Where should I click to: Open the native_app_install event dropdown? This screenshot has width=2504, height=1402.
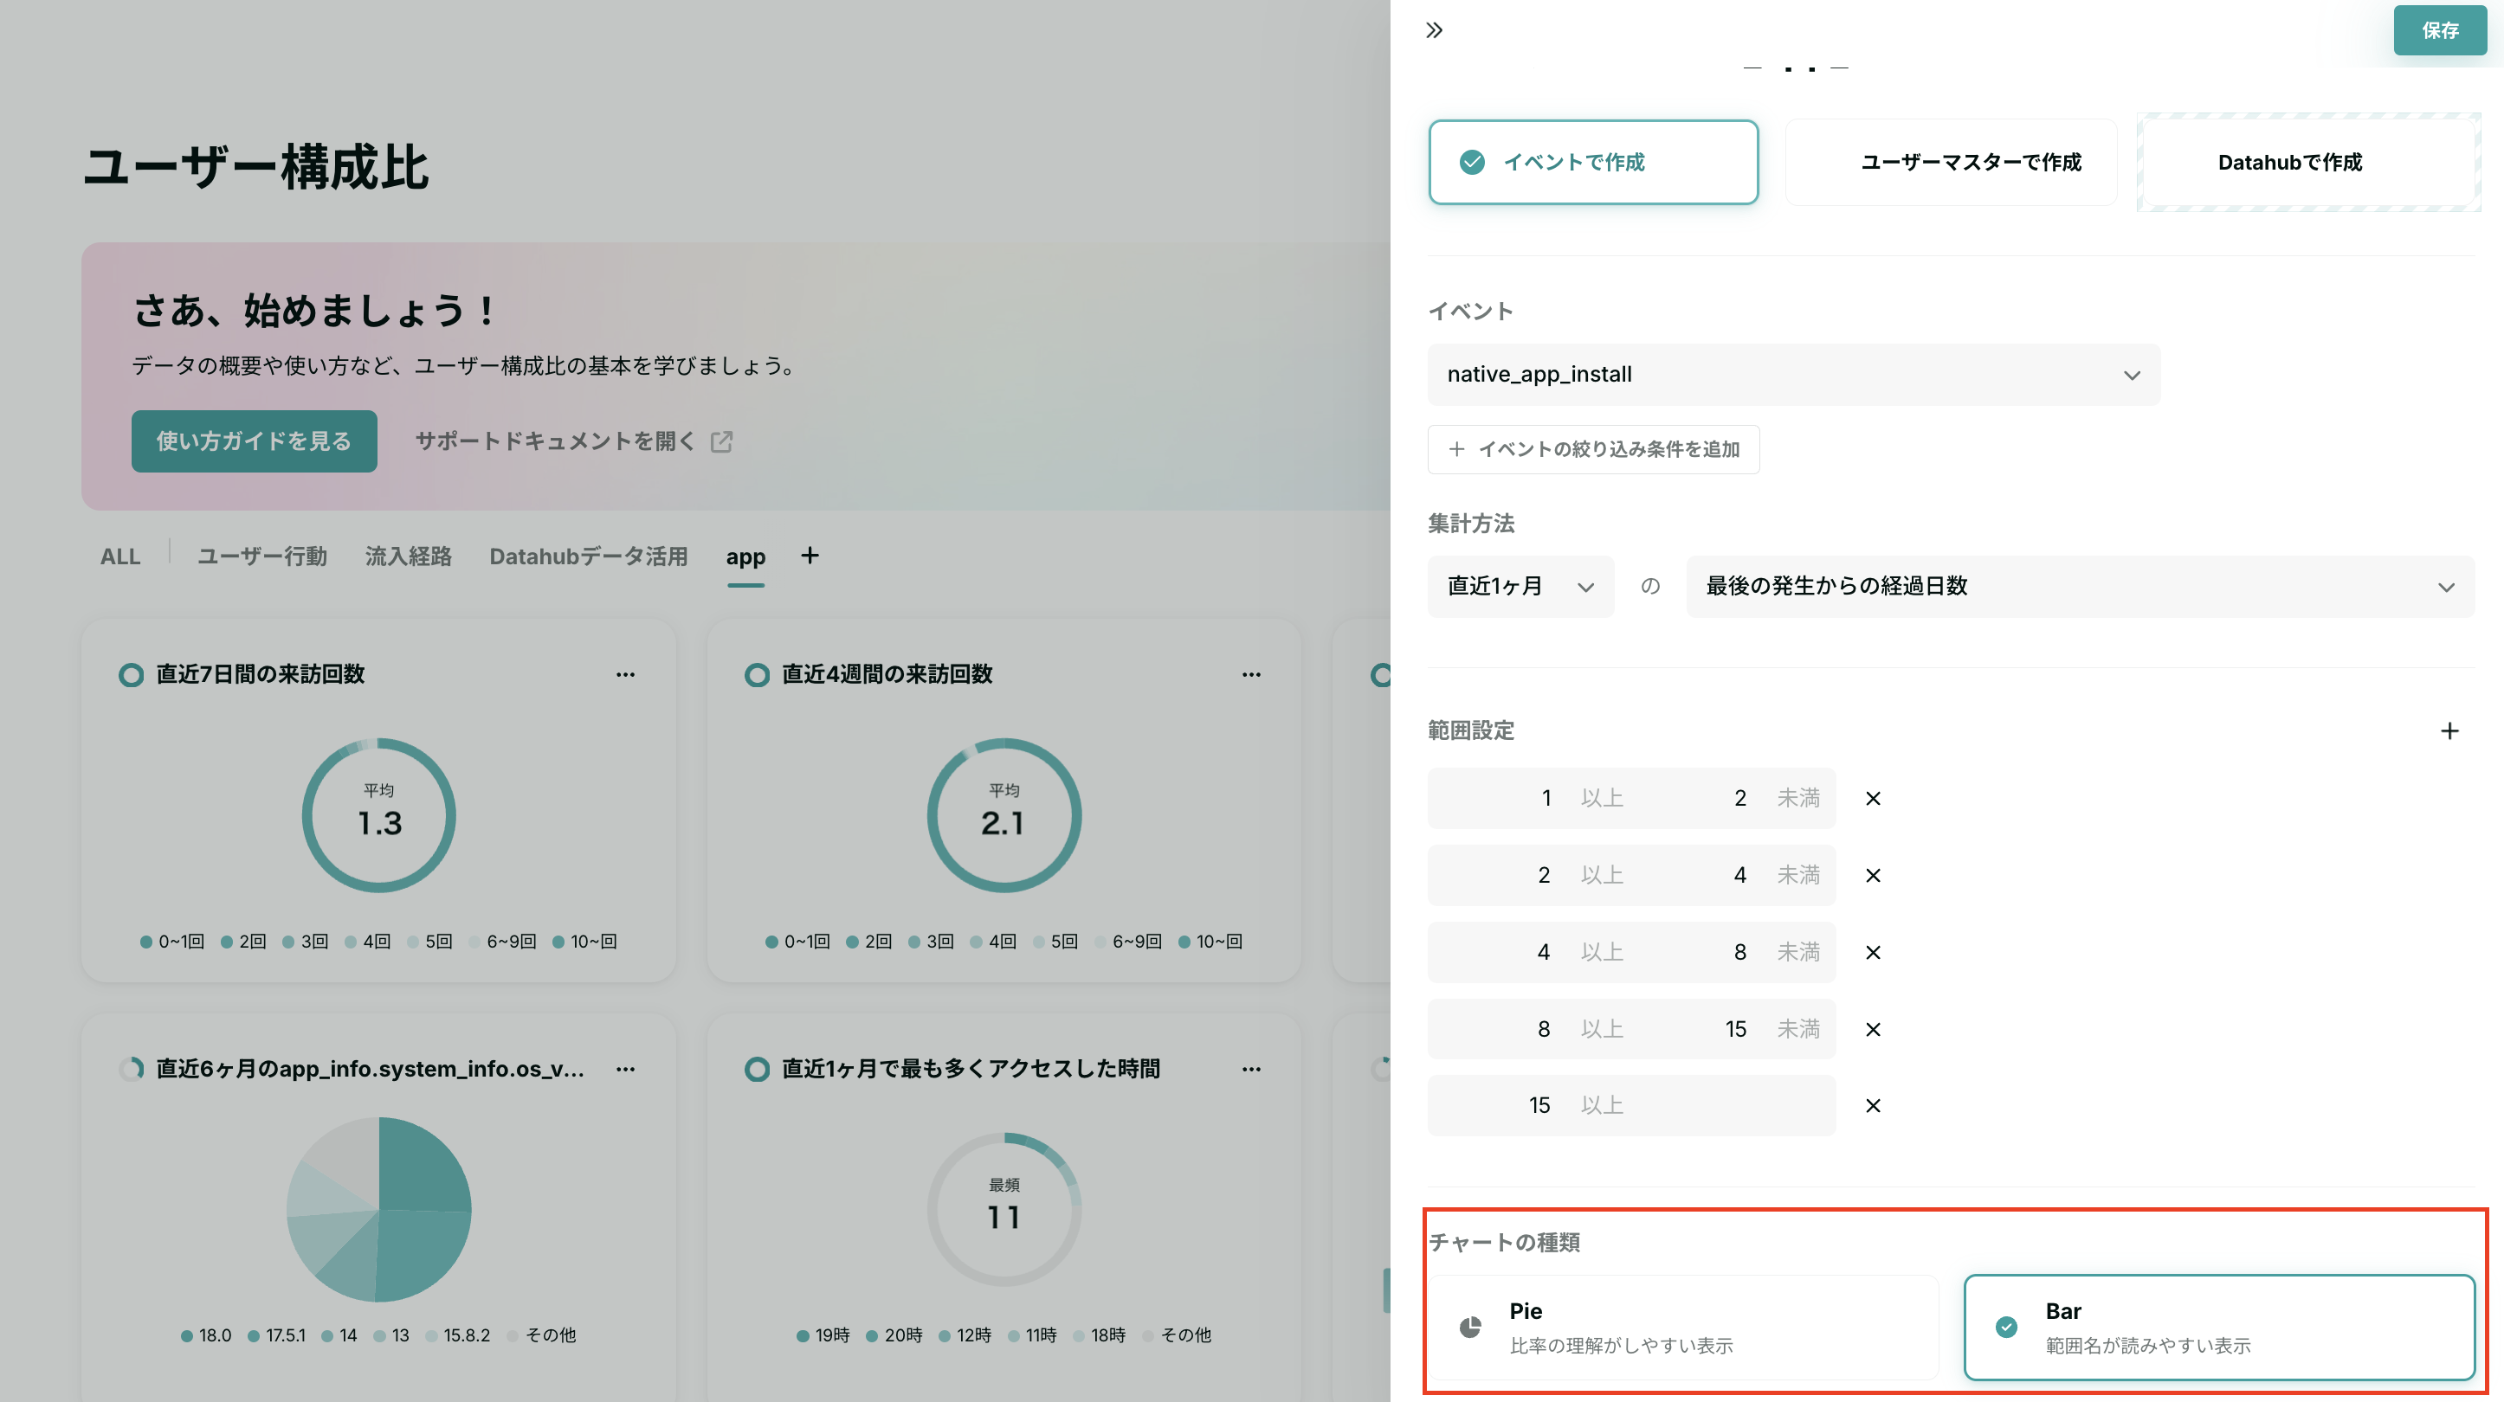coord(1793,374)
